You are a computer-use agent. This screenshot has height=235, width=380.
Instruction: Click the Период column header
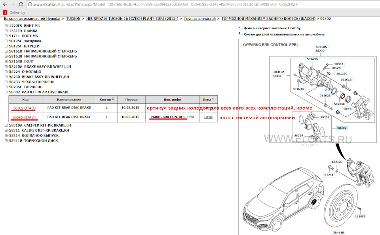tap(131, 100)
